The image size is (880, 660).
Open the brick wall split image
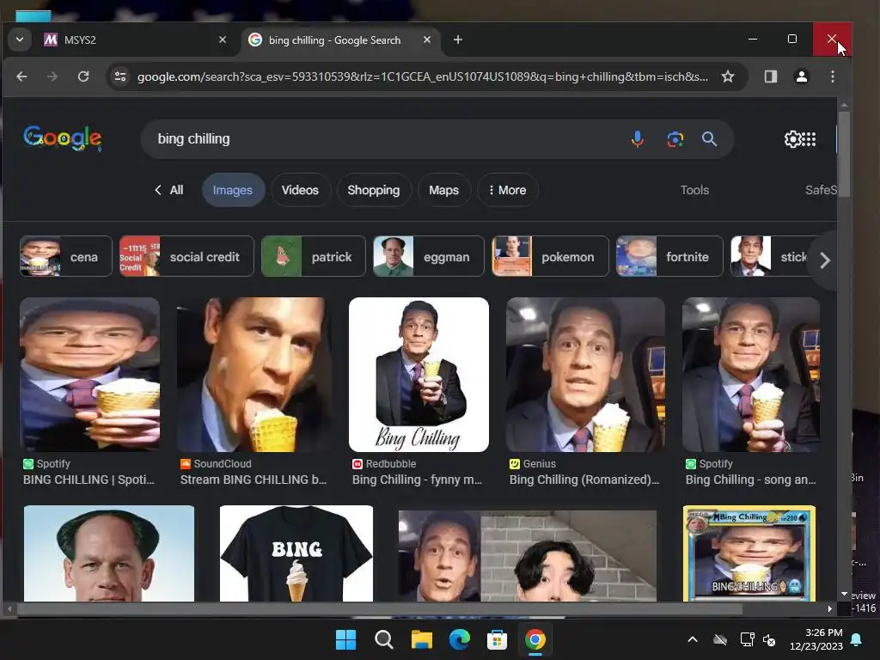(528, 555)
